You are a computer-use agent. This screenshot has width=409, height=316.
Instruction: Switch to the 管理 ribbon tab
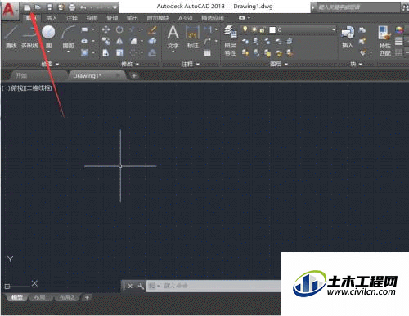coord(112,18)
